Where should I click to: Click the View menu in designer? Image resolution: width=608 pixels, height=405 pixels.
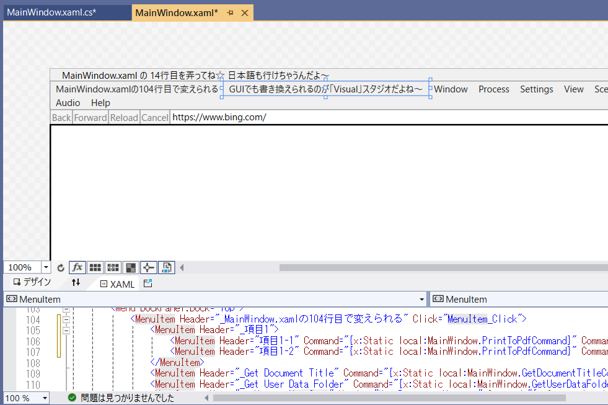point(573,89)
